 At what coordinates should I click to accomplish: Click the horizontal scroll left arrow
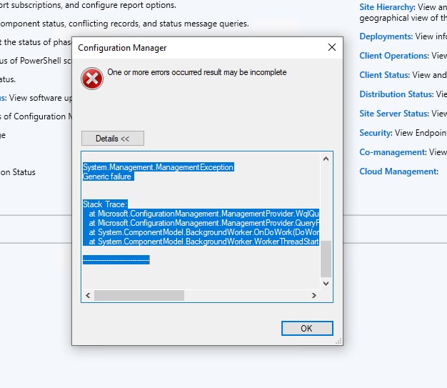[x=88, y=295]
